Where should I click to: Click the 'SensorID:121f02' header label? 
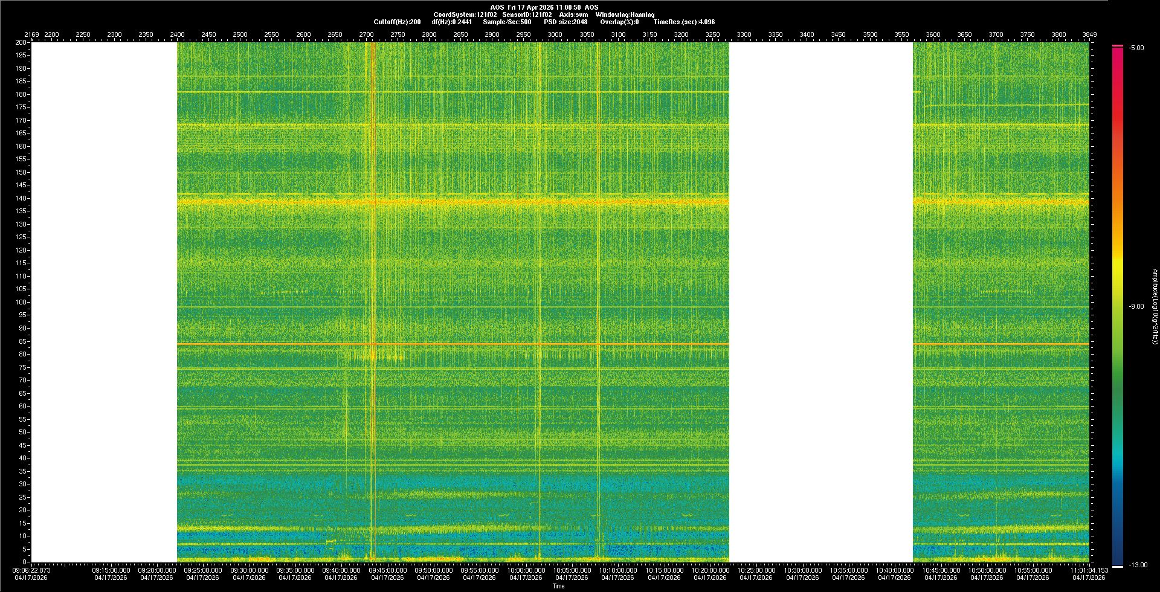click(x=527, y=14)
